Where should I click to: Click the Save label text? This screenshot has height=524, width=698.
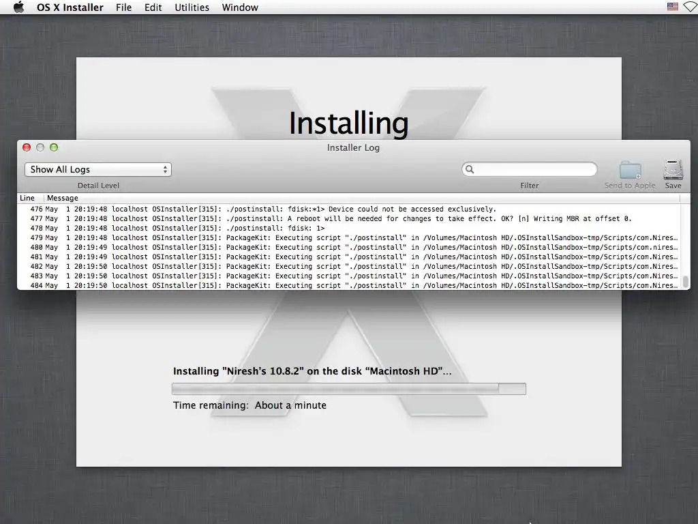tap(673, 186)
